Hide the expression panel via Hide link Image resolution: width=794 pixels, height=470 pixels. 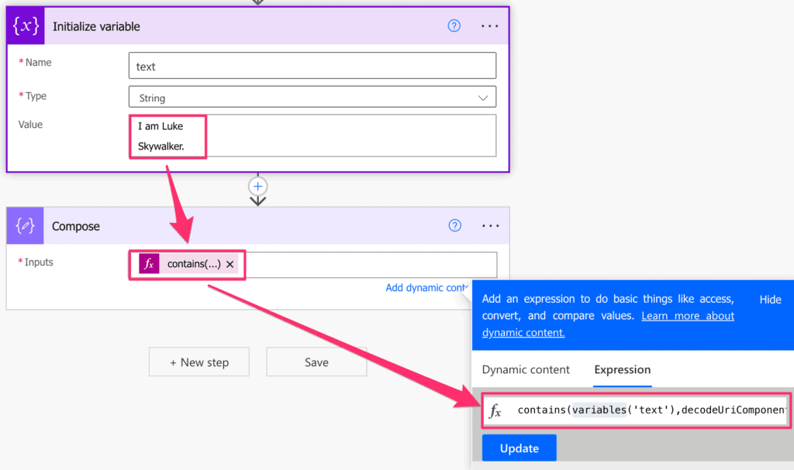coord(769,299)
